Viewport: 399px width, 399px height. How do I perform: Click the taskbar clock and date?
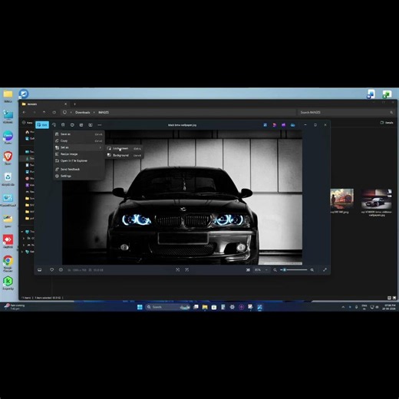(389, 307)
